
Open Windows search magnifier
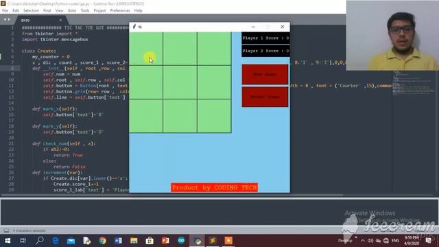[x=40, y=241]
